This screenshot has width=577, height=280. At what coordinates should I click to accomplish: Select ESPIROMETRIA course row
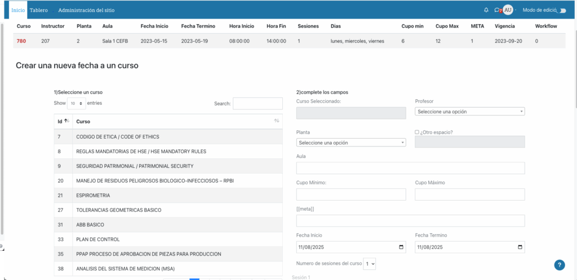[168, 195]
